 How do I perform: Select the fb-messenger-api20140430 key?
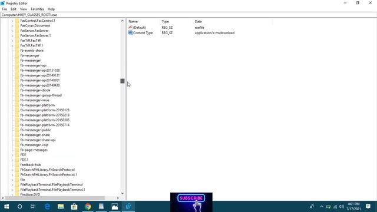point(40,85)
